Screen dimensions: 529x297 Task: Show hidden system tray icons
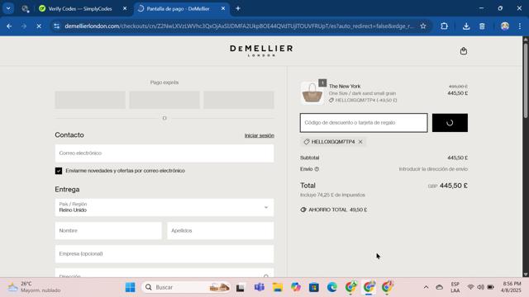coord(427,287)
